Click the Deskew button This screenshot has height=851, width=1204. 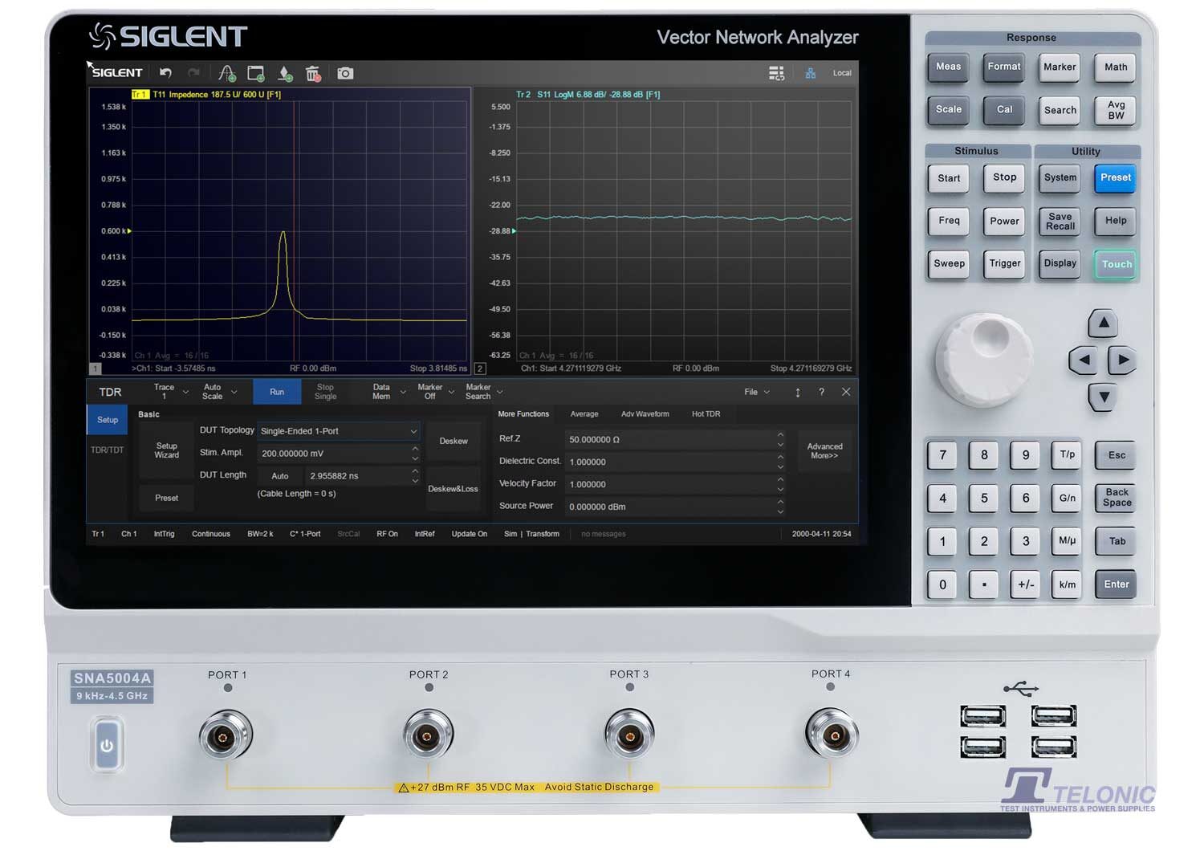click(454, 441)
